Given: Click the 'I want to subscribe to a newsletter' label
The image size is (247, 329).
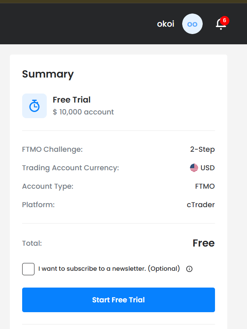Looking at the screenshot, I should [109, 269].
